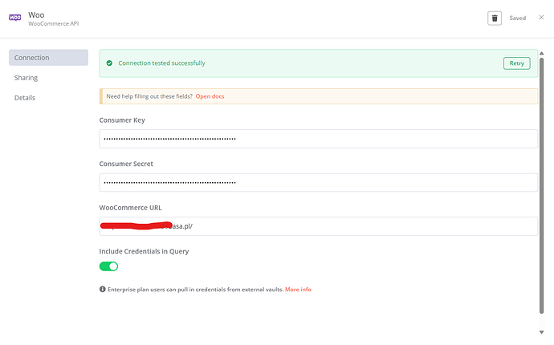
Task: Open the Connection tab
Action: tap(48, 58)
